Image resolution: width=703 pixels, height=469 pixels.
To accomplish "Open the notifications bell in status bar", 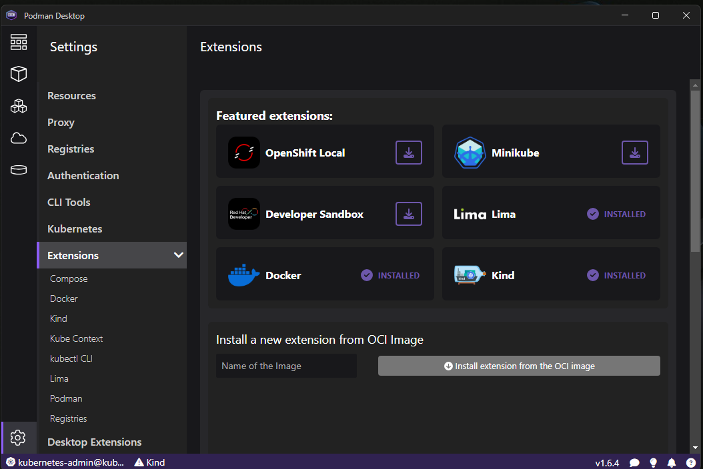I will click(x=672, y=462).
